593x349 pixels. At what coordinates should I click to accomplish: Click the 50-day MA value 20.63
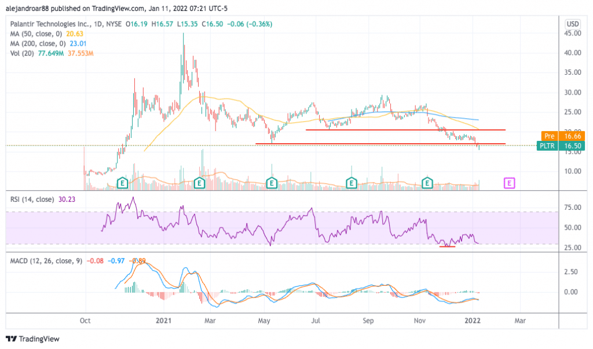[75, 34]
